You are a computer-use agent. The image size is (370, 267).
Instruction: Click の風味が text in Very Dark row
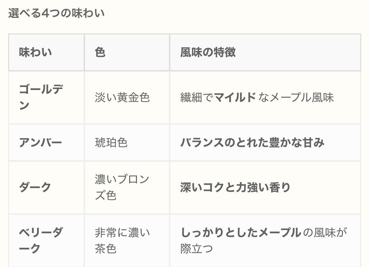(x=325, y=233)
